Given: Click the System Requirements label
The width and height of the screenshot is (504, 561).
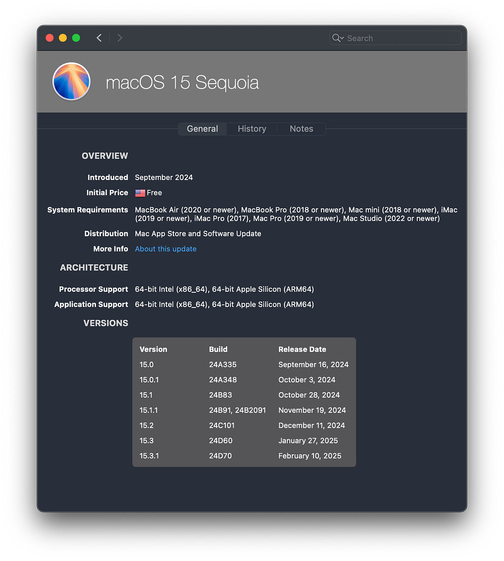Looking at the screenshot, I should pyautogui.click(x=88, y=210).
